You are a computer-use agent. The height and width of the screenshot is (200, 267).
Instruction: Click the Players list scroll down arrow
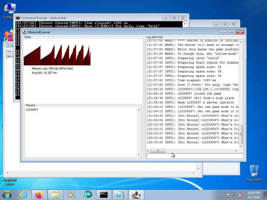(139, 155)
